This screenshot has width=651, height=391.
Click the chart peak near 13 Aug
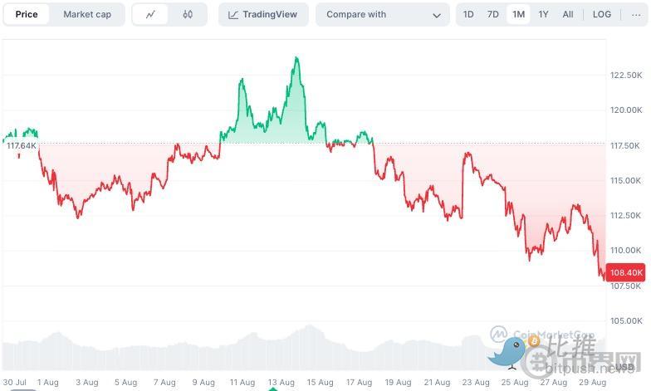(x=296, y=58)
